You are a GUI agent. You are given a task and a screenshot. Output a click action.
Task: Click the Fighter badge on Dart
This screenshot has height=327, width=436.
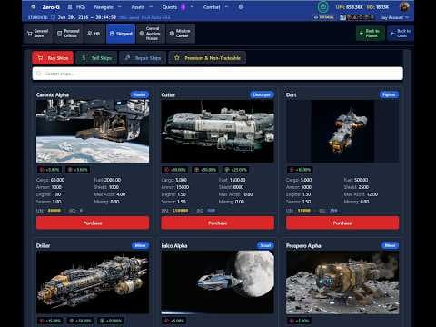click(x=389, y=94)
